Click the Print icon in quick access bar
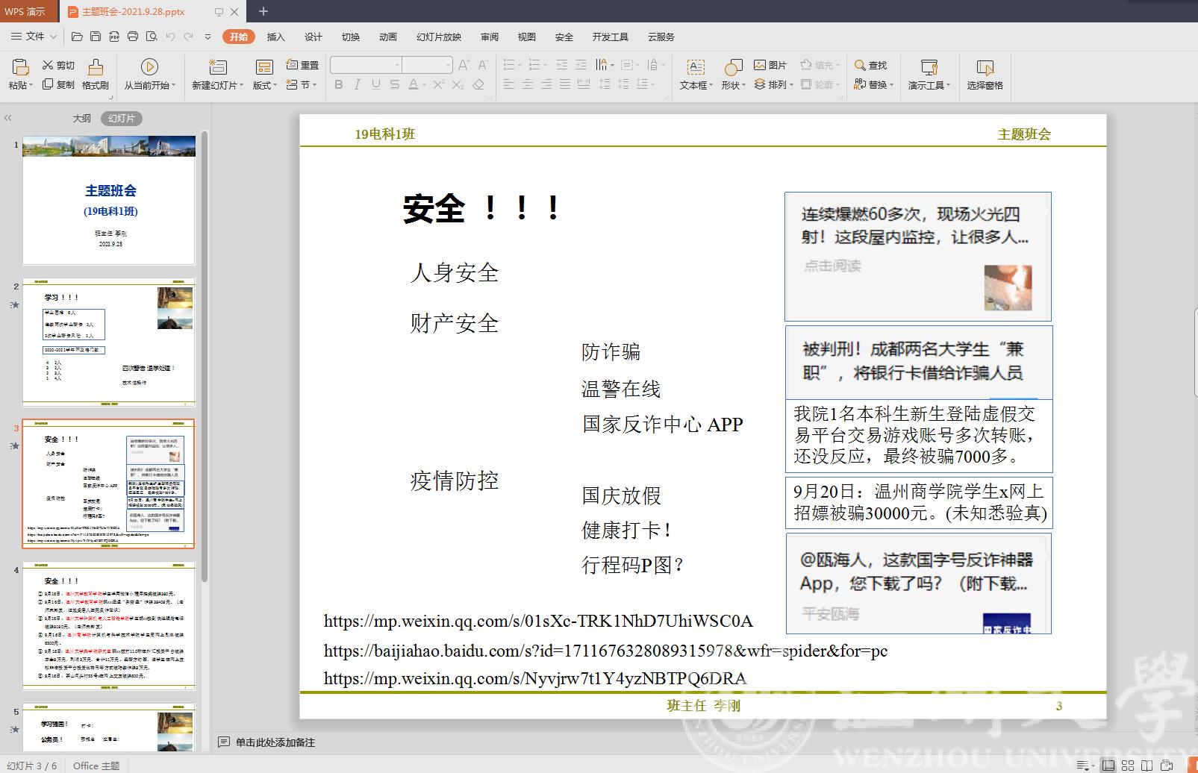The height and width of the screenshot is (773, 1198). pyautogui.click(x=133, y=37)
